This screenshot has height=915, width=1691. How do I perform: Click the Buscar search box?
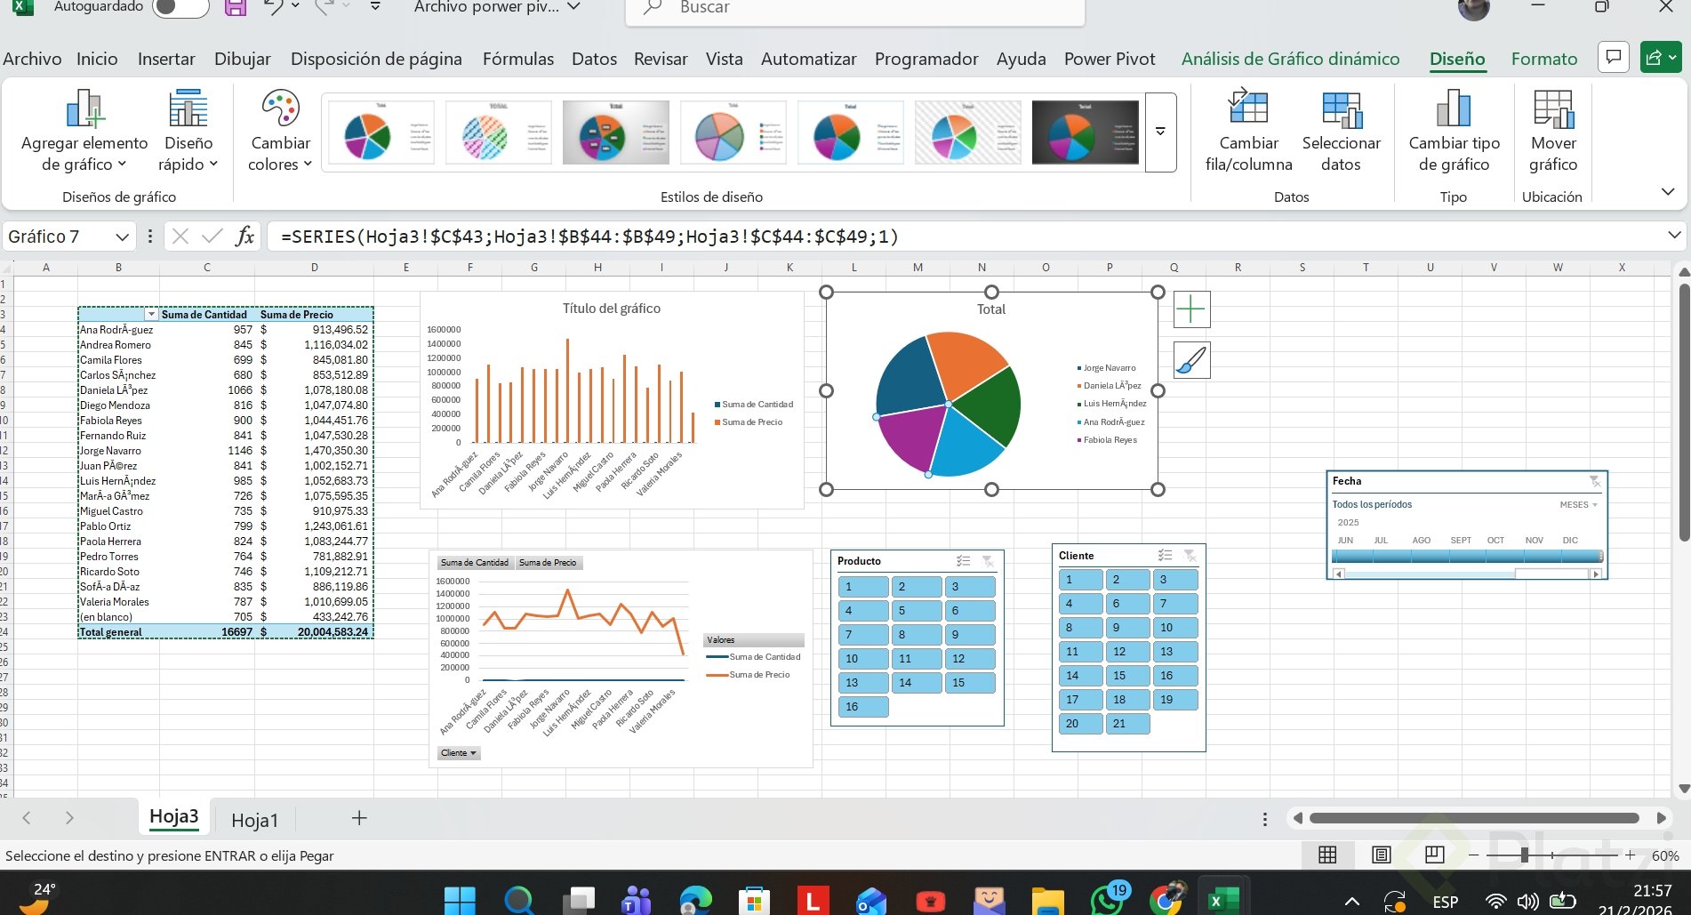855,11
